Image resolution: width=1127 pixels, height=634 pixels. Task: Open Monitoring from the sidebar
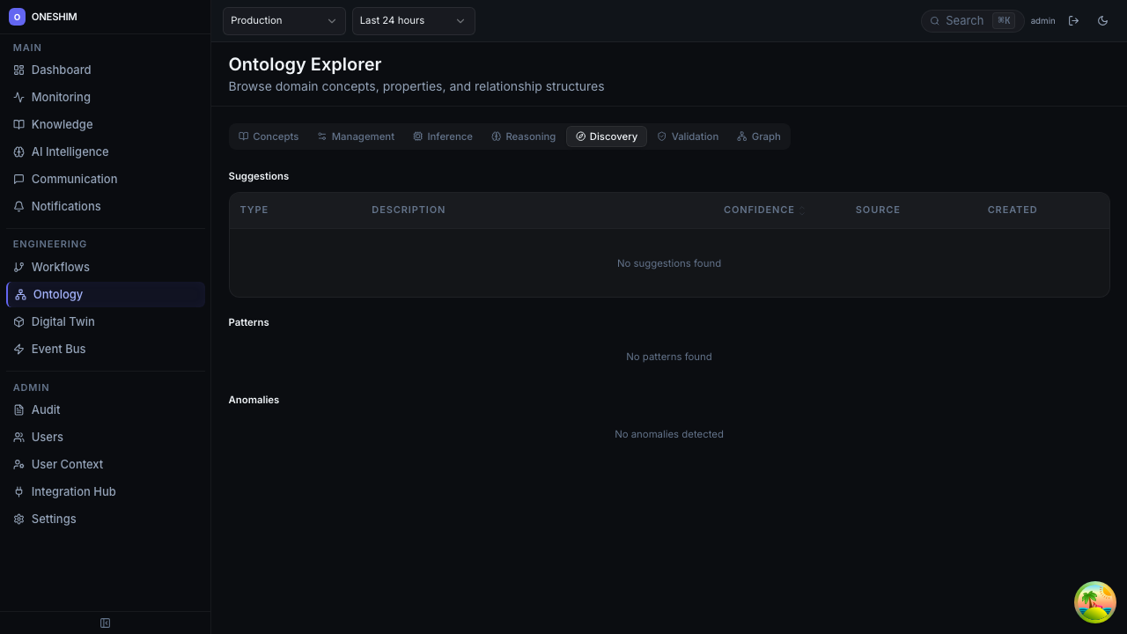(x=60, y=97)
